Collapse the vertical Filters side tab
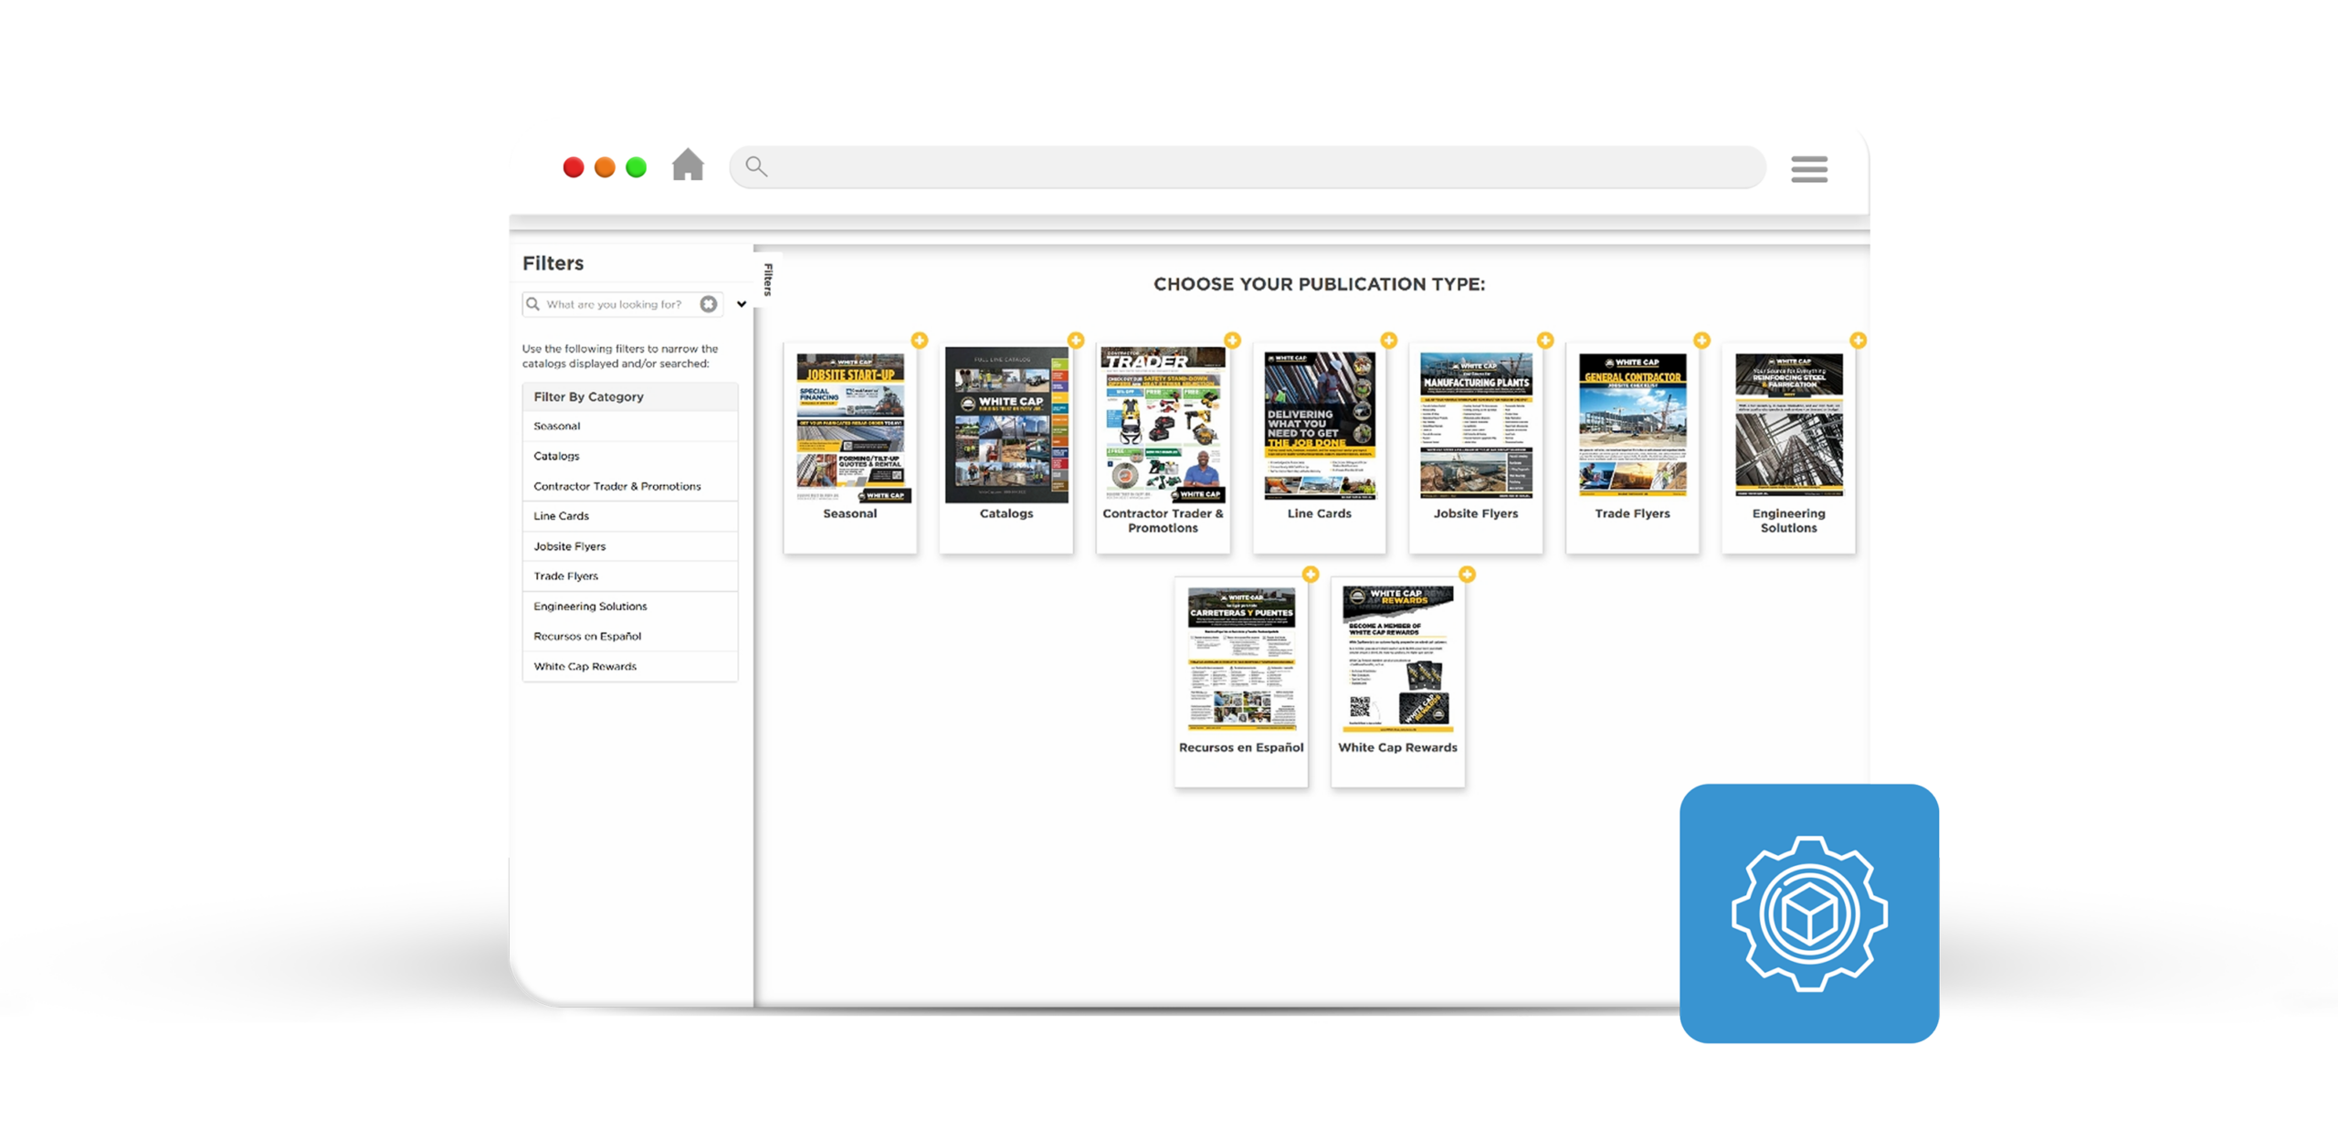The height and width of the screenshot is (1140, 2338). click(x=768, y=280)
